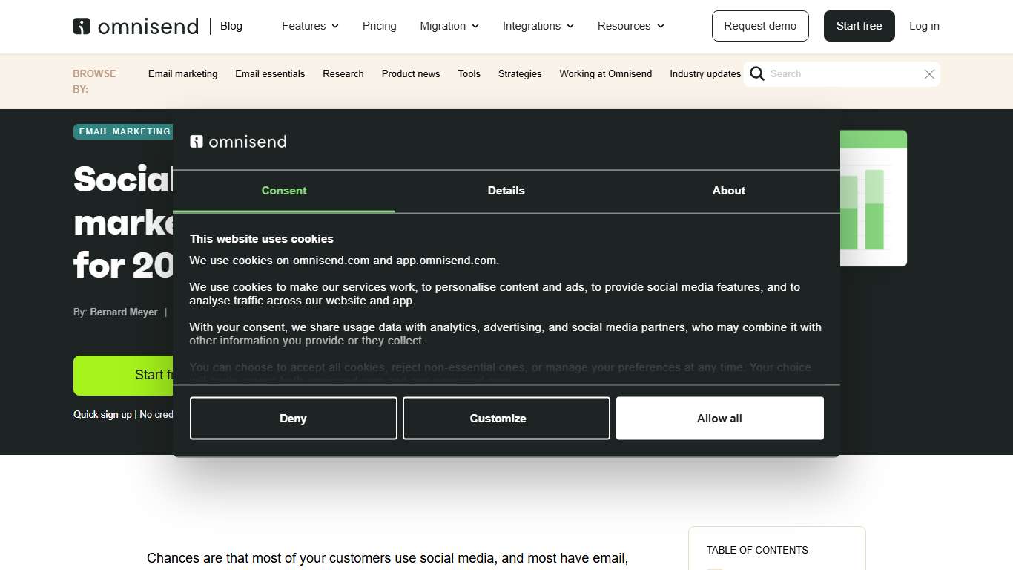Click the Omnisend logo in cookie dialog
Viewport: 1013px width, 570px height.
[238, 142]
